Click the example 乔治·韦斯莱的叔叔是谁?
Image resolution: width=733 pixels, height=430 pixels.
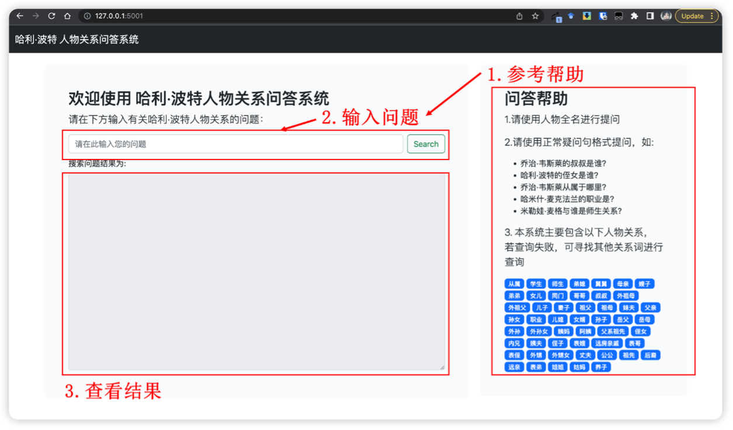pos(563,163)
